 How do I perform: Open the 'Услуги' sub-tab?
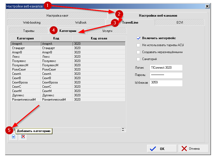[107, 31]
